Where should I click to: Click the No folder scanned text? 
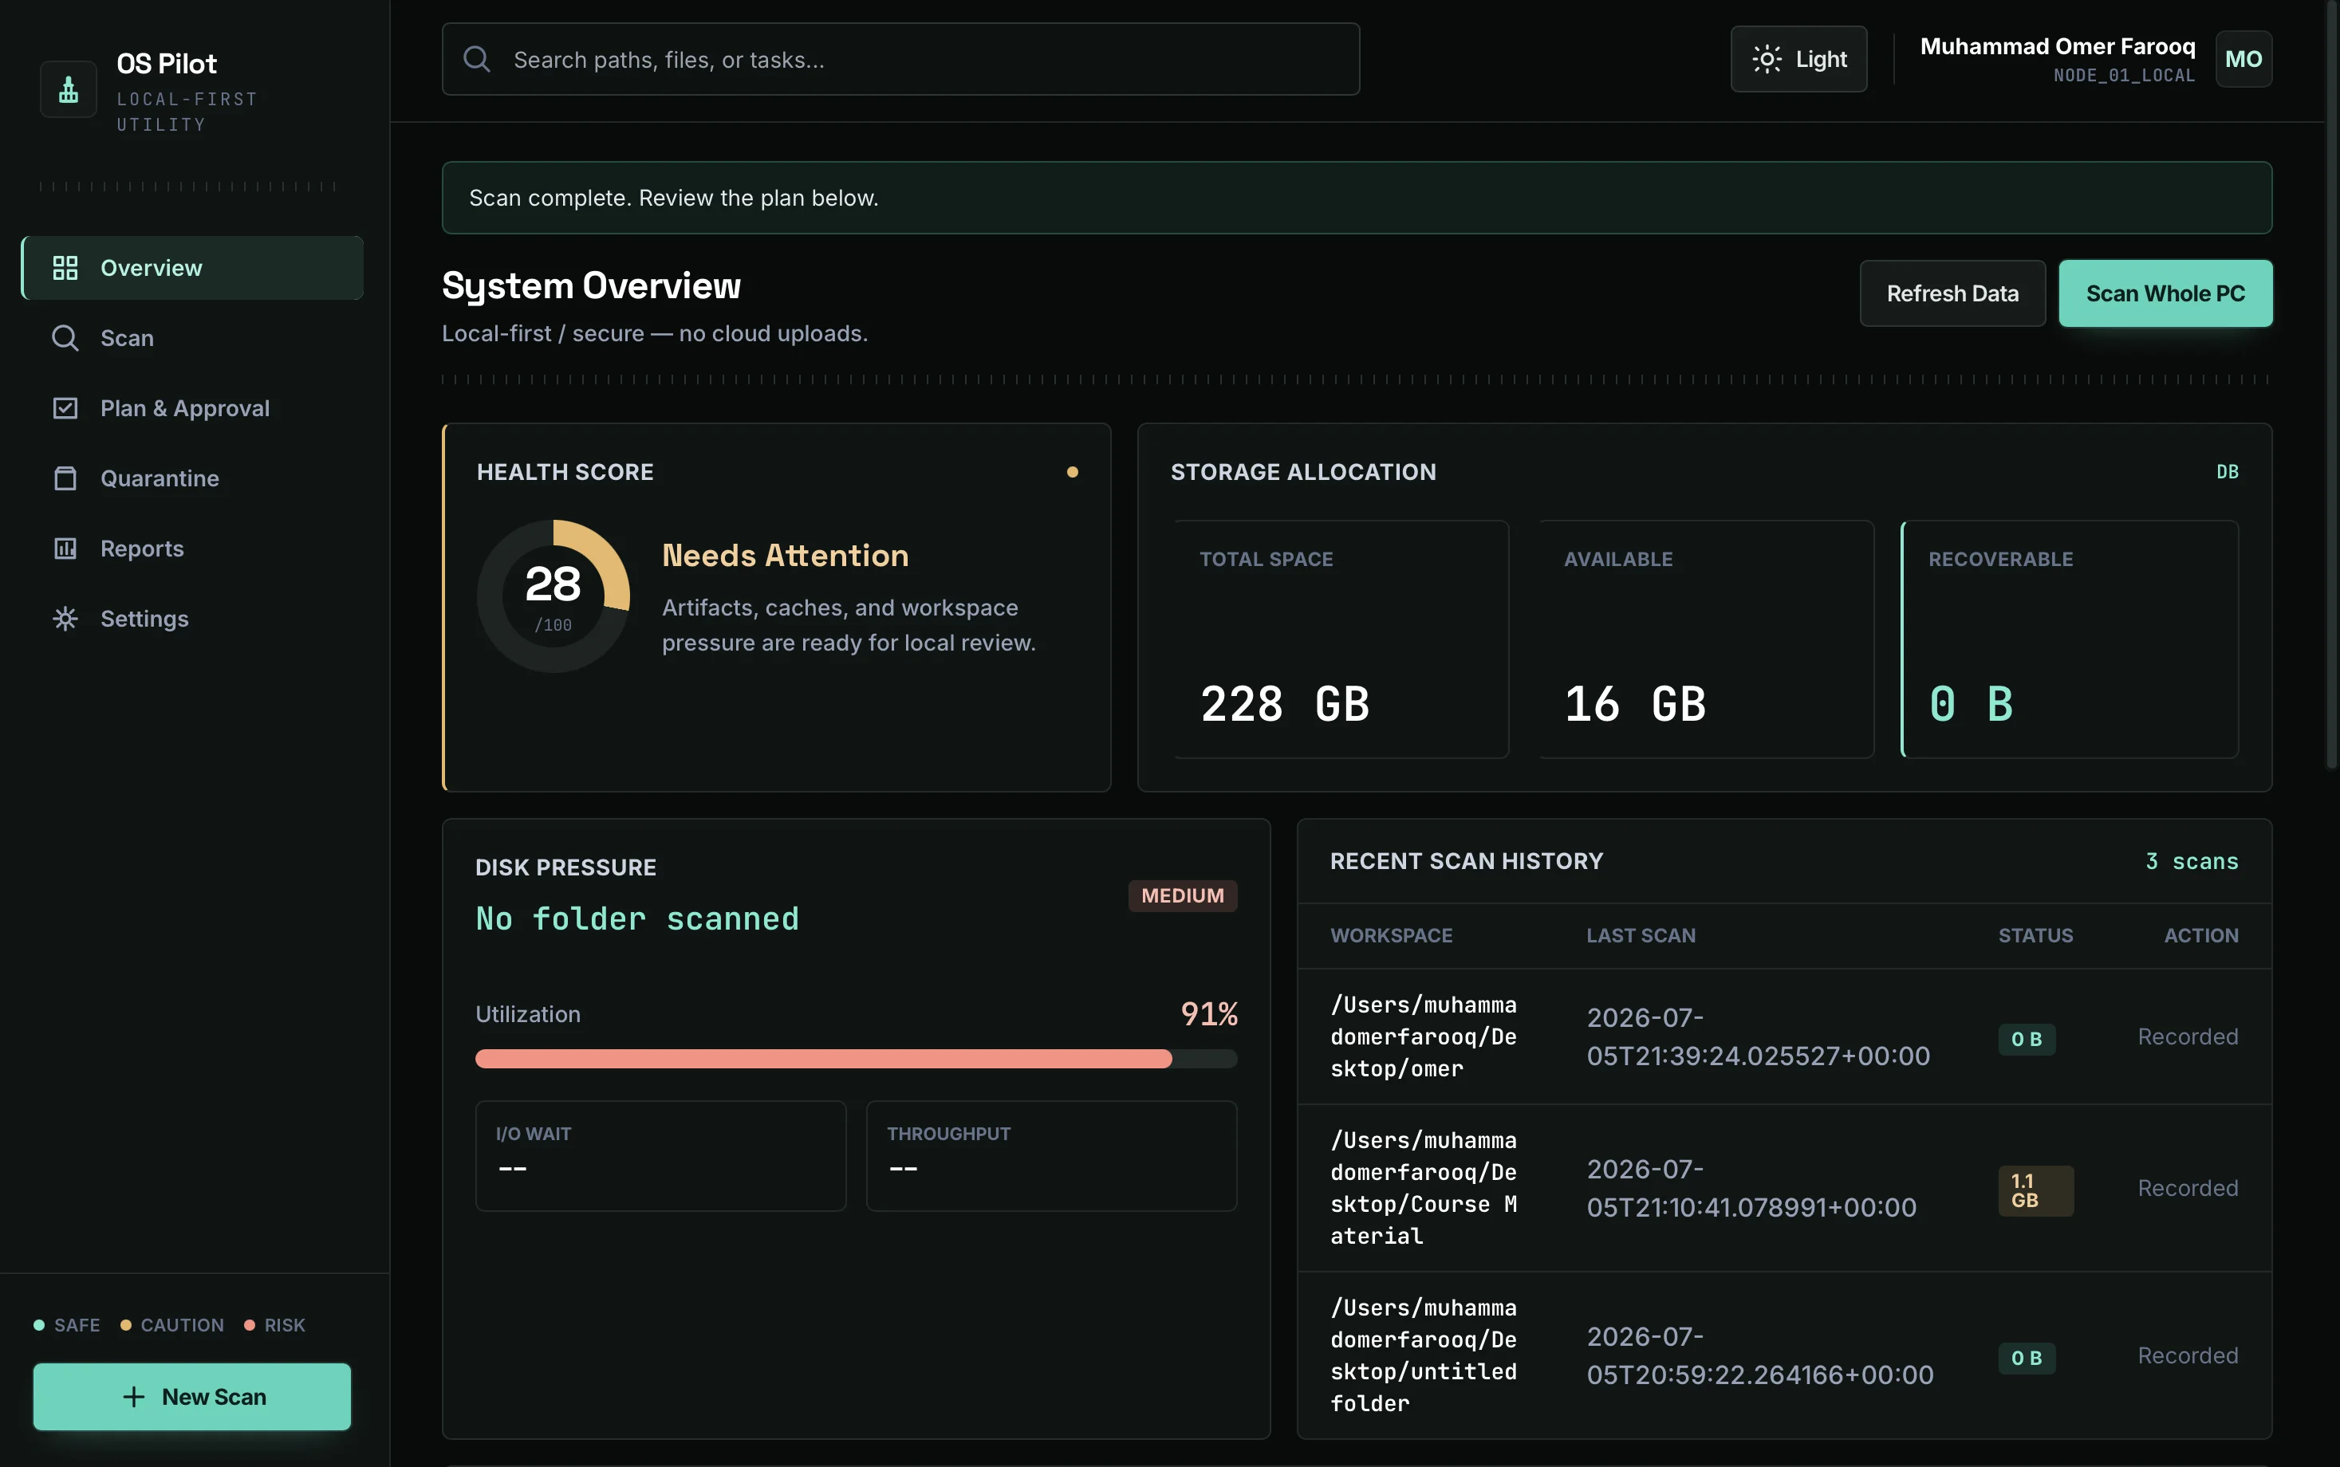[636, 918]
